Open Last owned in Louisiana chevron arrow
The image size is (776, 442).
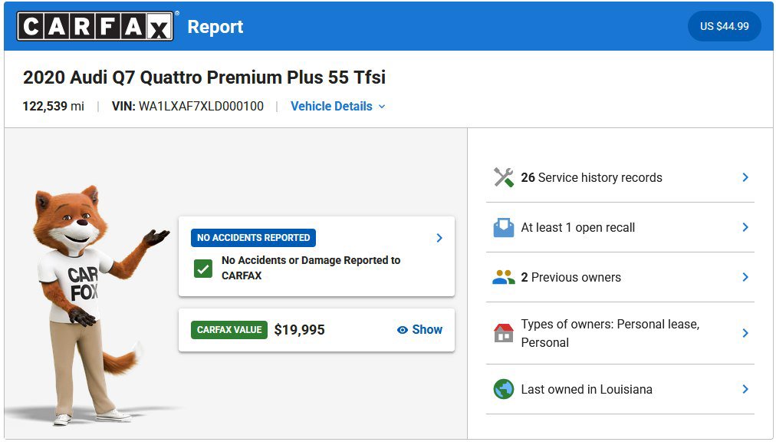pos(745,389)
